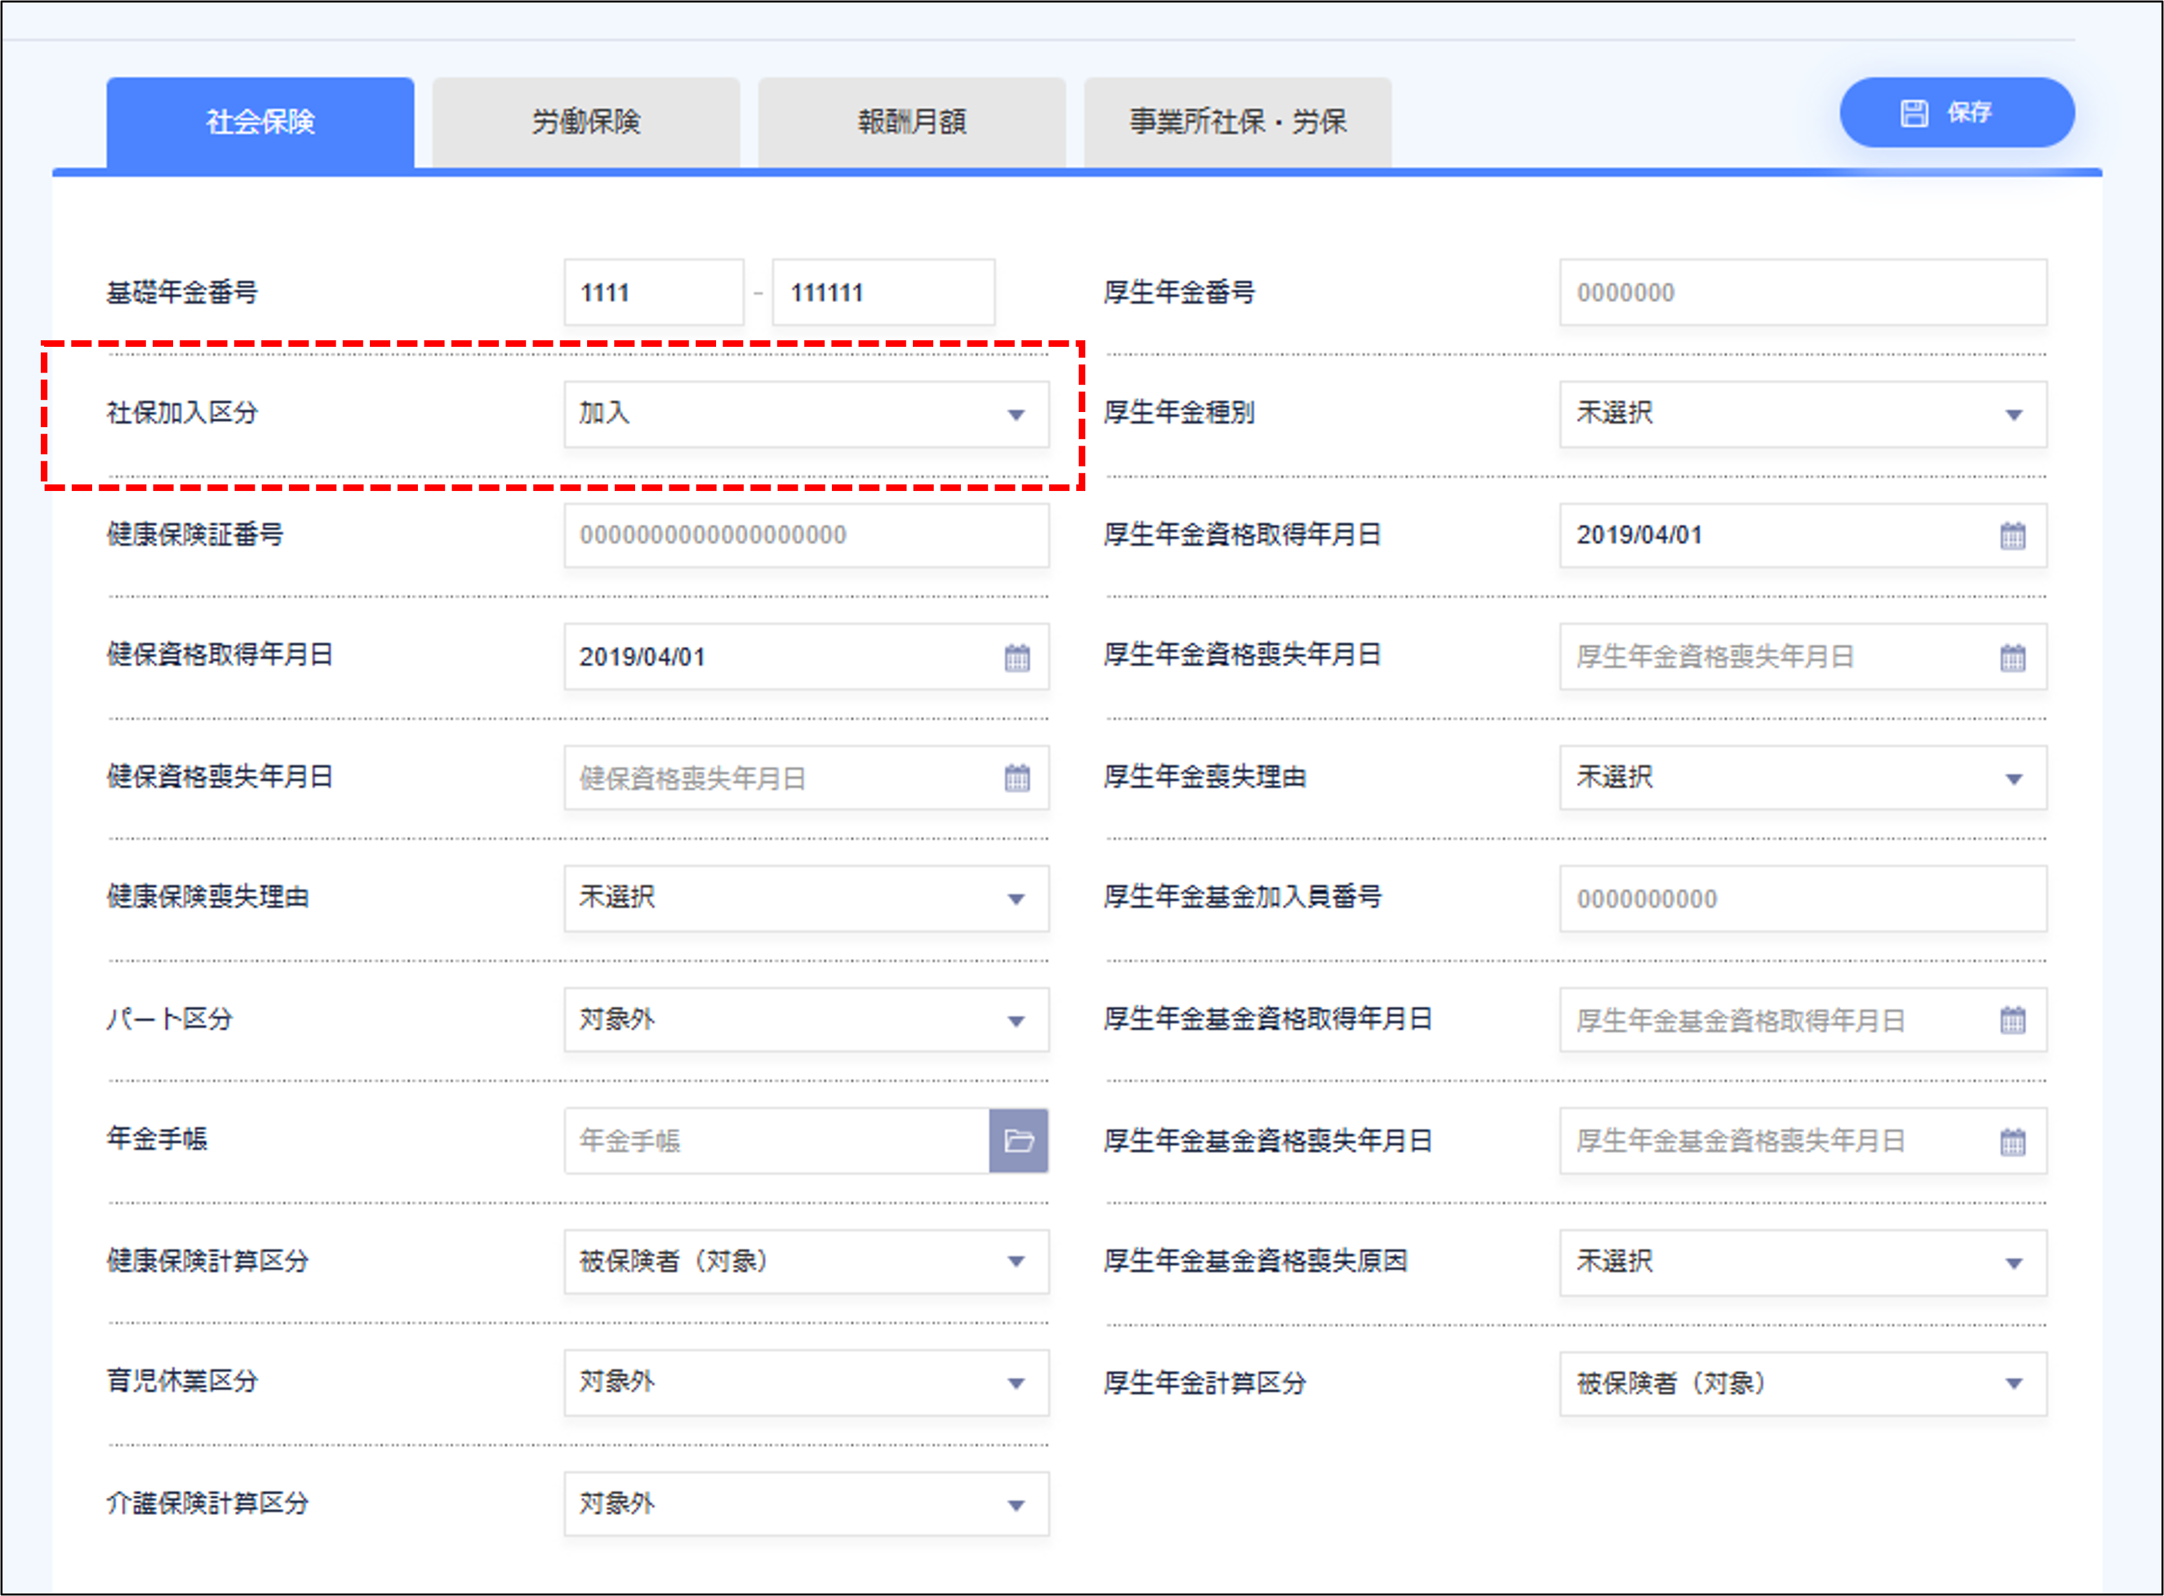Click the floppy disk save icon

(x=1915, y=113)
